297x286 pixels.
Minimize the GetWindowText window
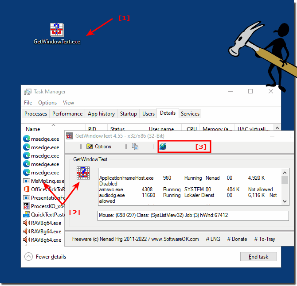[272, 136]
